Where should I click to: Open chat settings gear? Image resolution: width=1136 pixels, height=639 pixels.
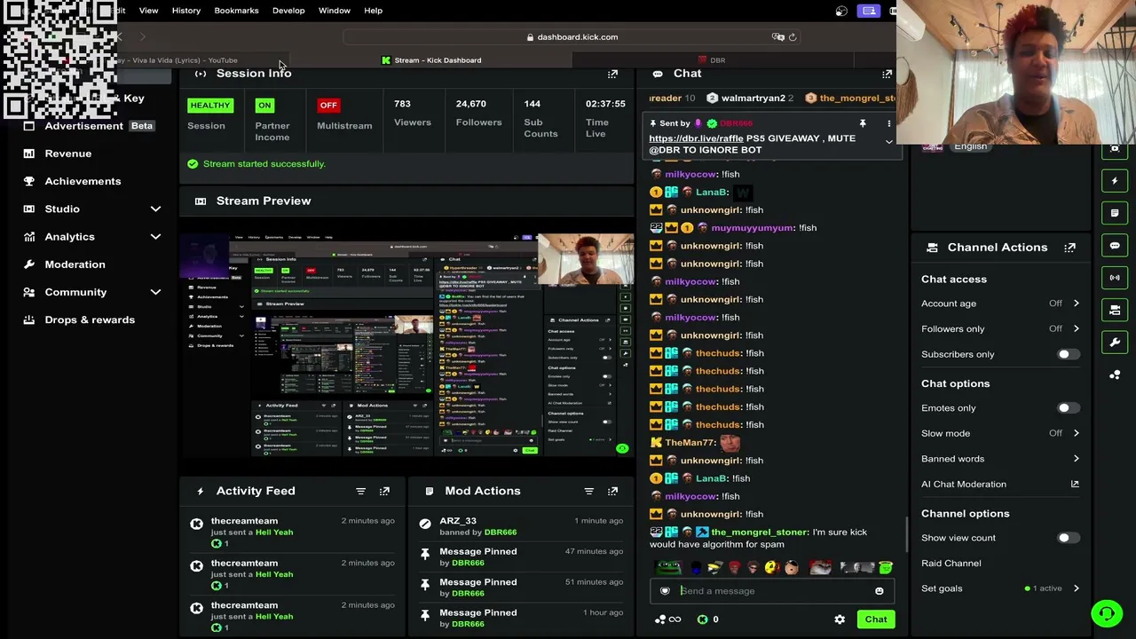(x=840, y=619)
